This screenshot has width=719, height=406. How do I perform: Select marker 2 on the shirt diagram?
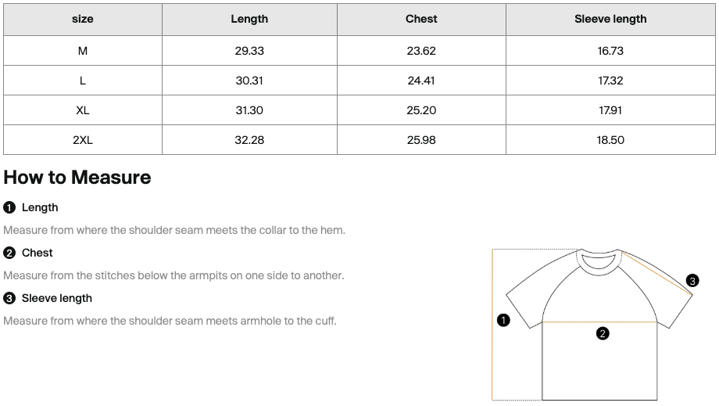coord(603,333)
